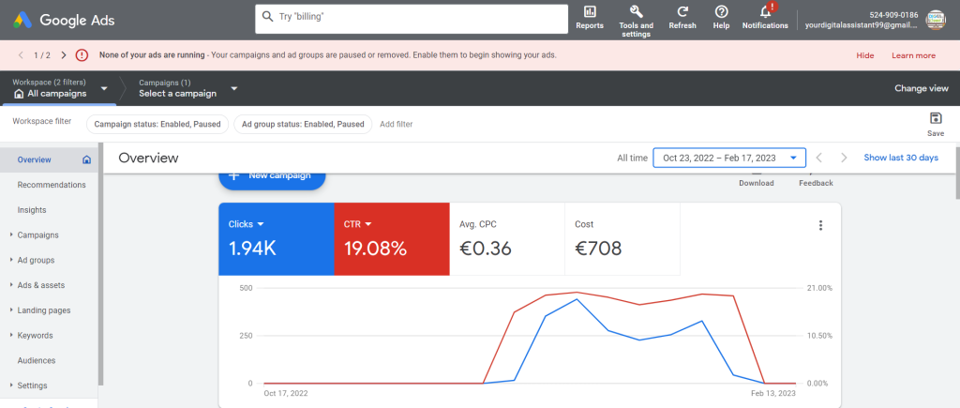Open the Notifications bell icon
The image size is (960, 408).
[765, 12]
